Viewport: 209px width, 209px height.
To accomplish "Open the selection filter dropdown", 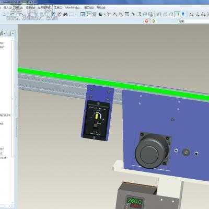I will coord(193,21).
